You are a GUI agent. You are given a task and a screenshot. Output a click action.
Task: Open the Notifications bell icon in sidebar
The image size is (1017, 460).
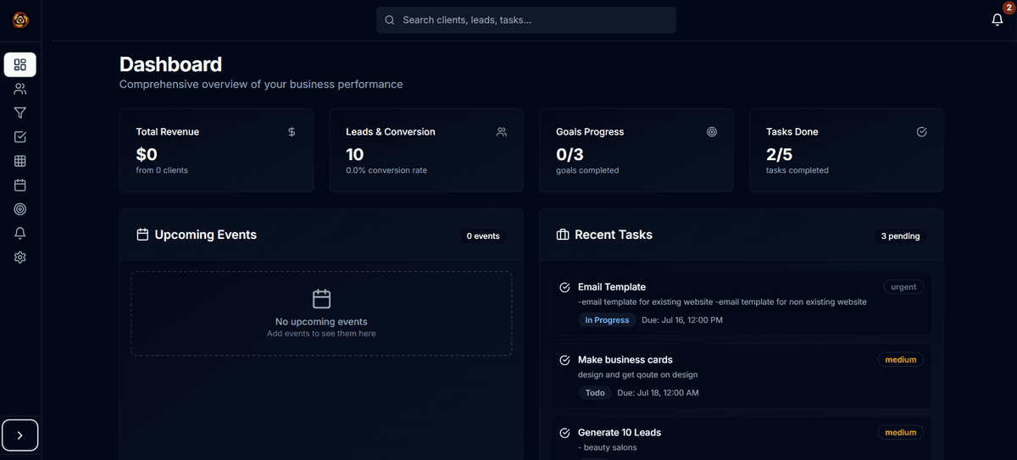tap(20, 233)
